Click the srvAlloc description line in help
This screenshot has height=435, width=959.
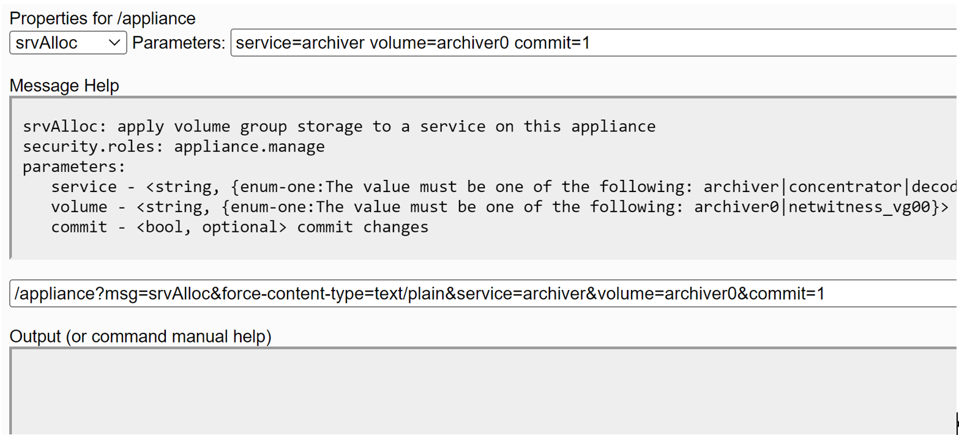[339, 127]
